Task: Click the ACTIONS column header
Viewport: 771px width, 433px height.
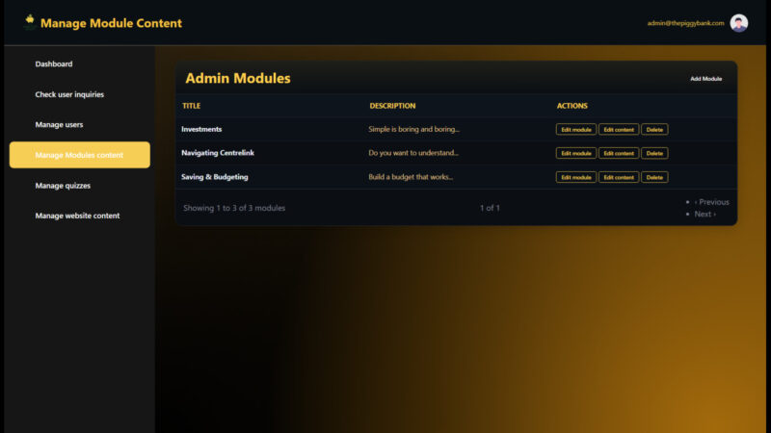Action: pyautogui.click(x=572, y=106)
